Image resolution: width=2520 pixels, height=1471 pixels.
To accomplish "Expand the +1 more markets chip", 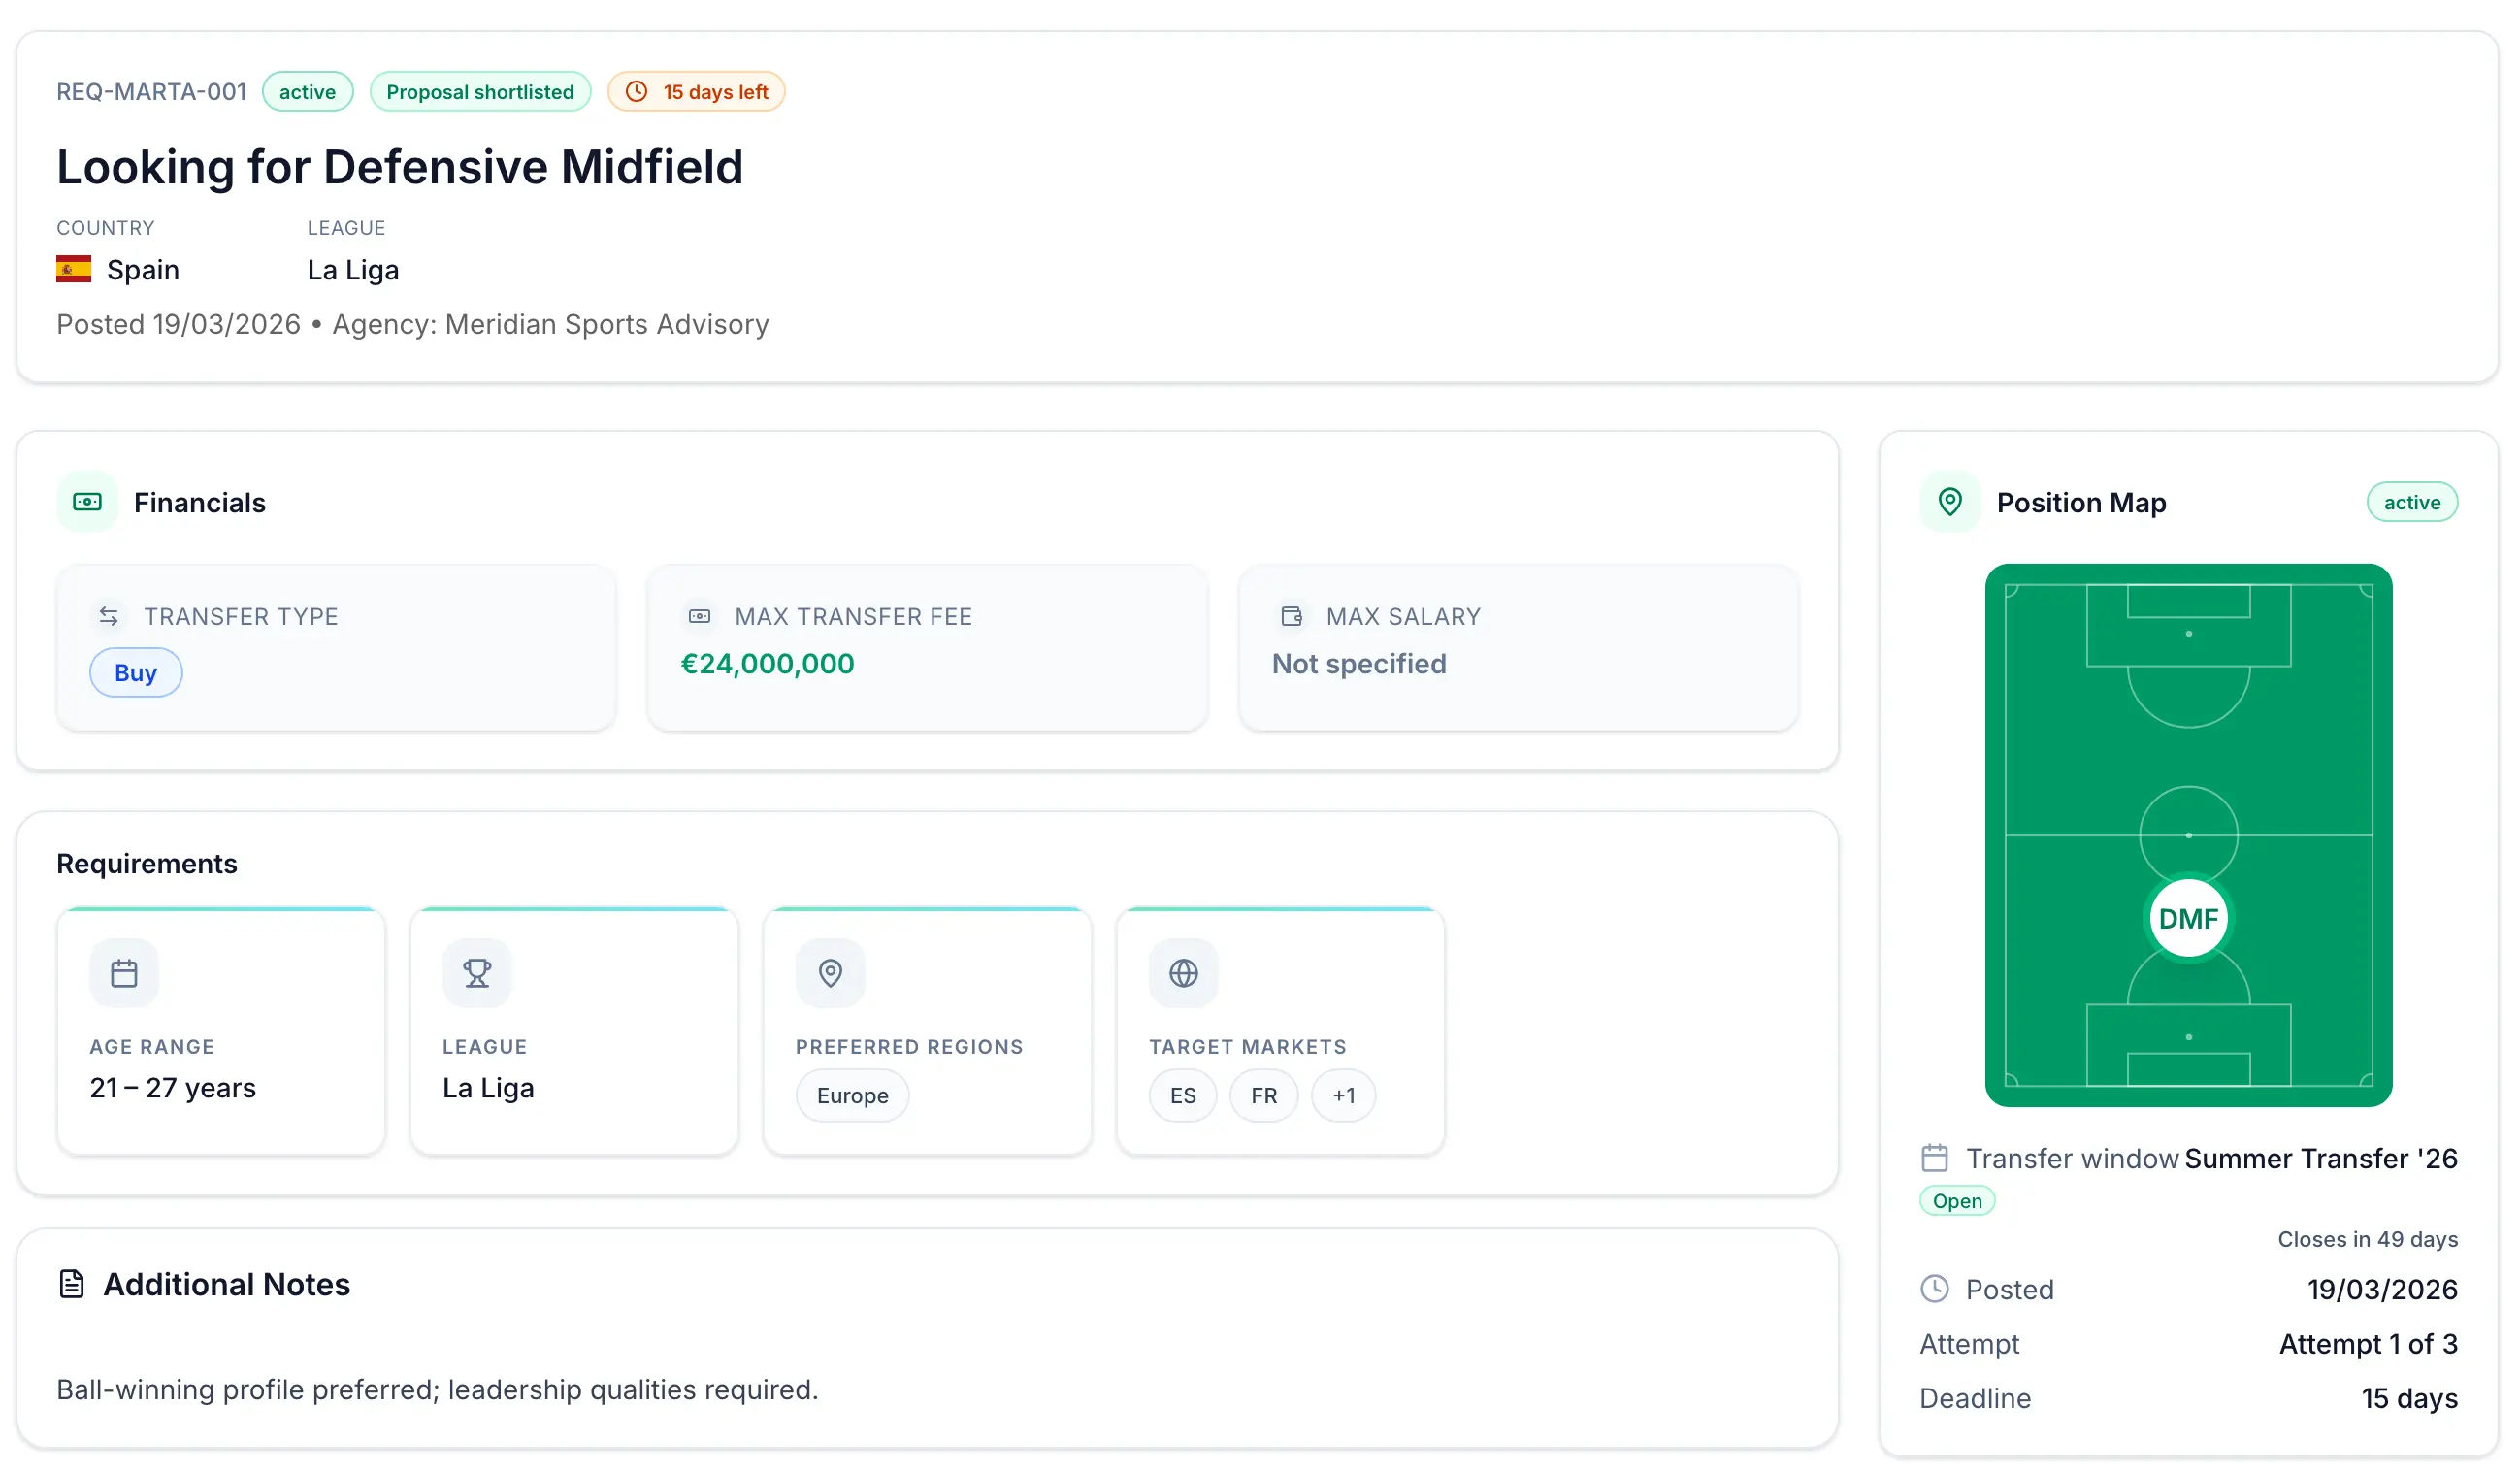I will point(1344,1096).
